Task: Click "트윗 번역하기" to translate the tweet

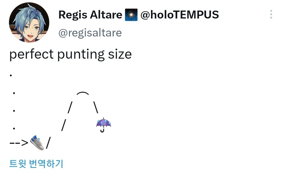Action: (x=36, y=164)
